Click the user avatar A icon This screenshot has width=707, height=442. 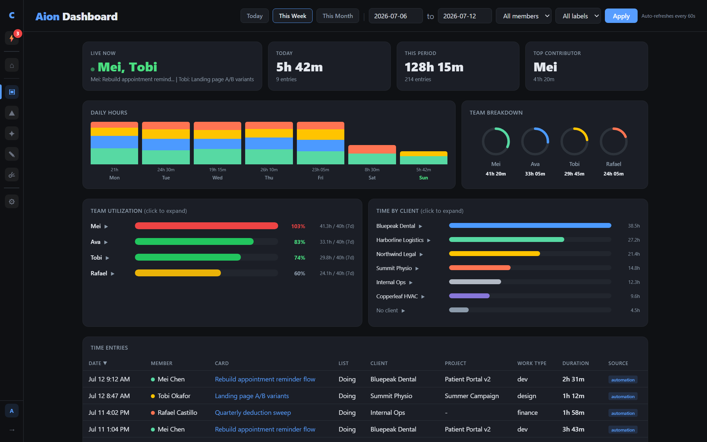click(12, 411)
